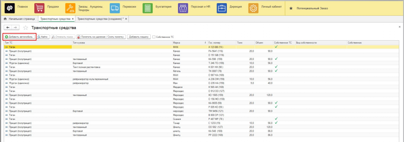Viewport: 404px width, 142px height.
Task: Click the Найти search button
Action: [x=43, y=37]
